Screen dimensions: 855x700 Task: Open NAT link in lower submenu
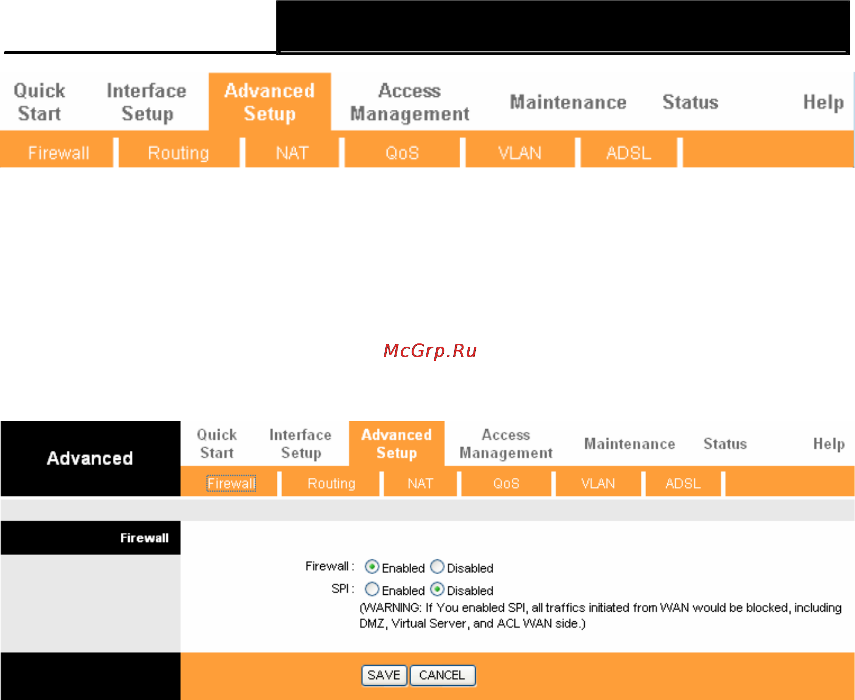(x=420, y=483)
